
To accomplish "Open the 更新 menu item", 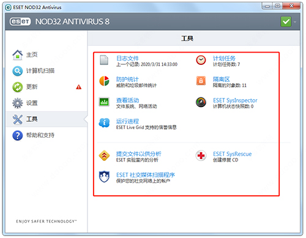I will pyautogui.click(x=32, y=87).
